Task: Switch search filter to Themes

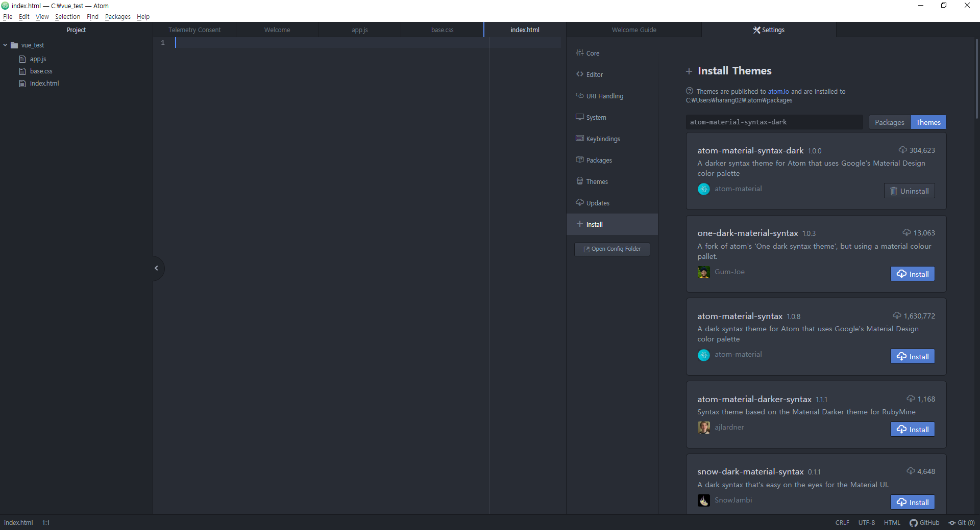Action: tap(928, 122)
